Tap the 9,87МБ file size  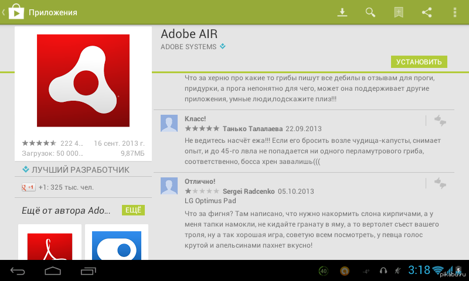pos(132,153)
